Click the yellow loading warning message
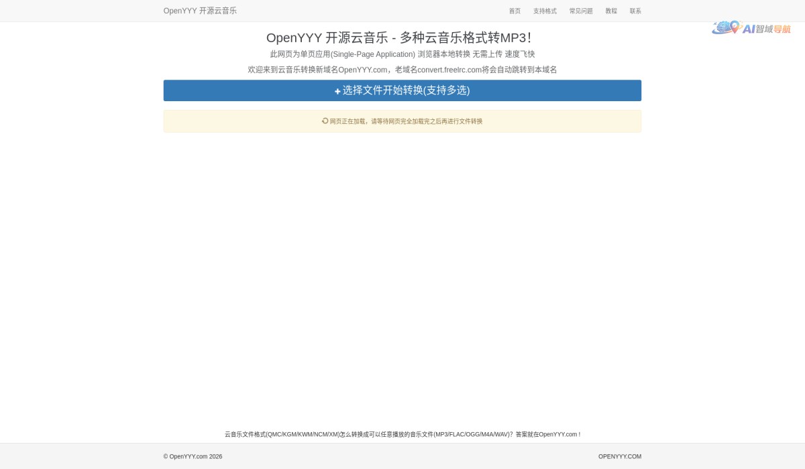The width and height of the screenshot is (805, 469). point(402,121)
